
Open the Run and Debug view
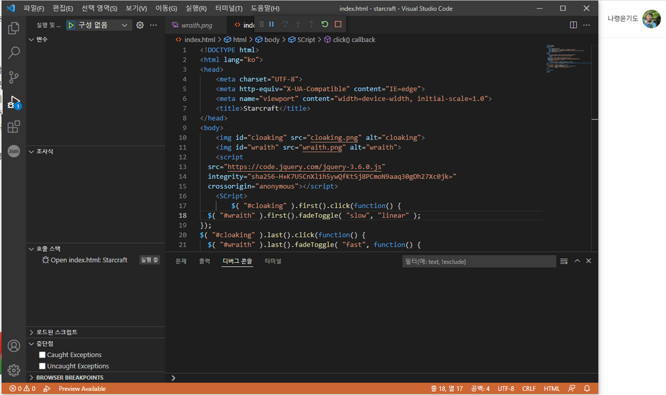[x=14, y=102]
